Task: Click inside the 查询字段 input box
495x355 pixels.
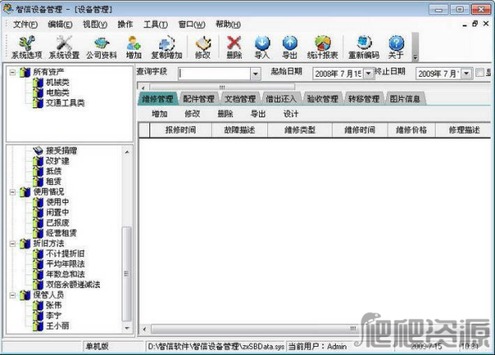Action: point(214,73)
